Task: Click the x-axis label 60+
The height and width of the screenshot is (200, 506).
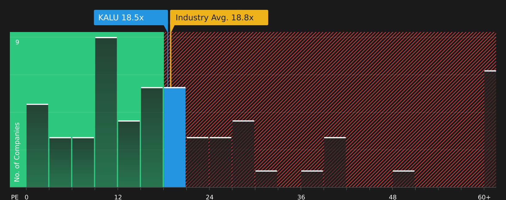Action: [x=484, y=197]
